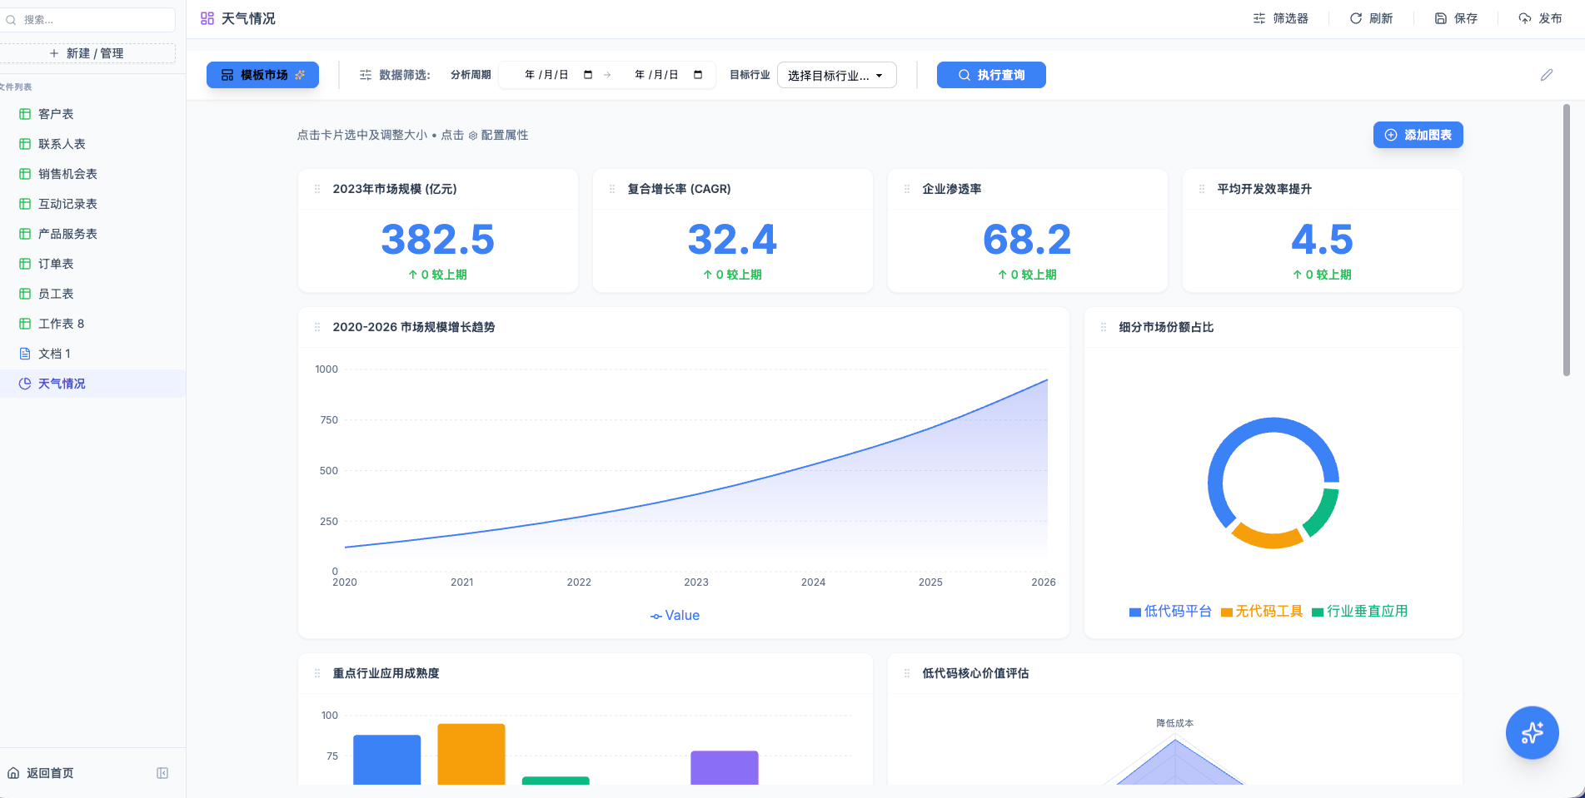Click the search field in sidebar
This screenshot has width=1585, height=798.
87,19
